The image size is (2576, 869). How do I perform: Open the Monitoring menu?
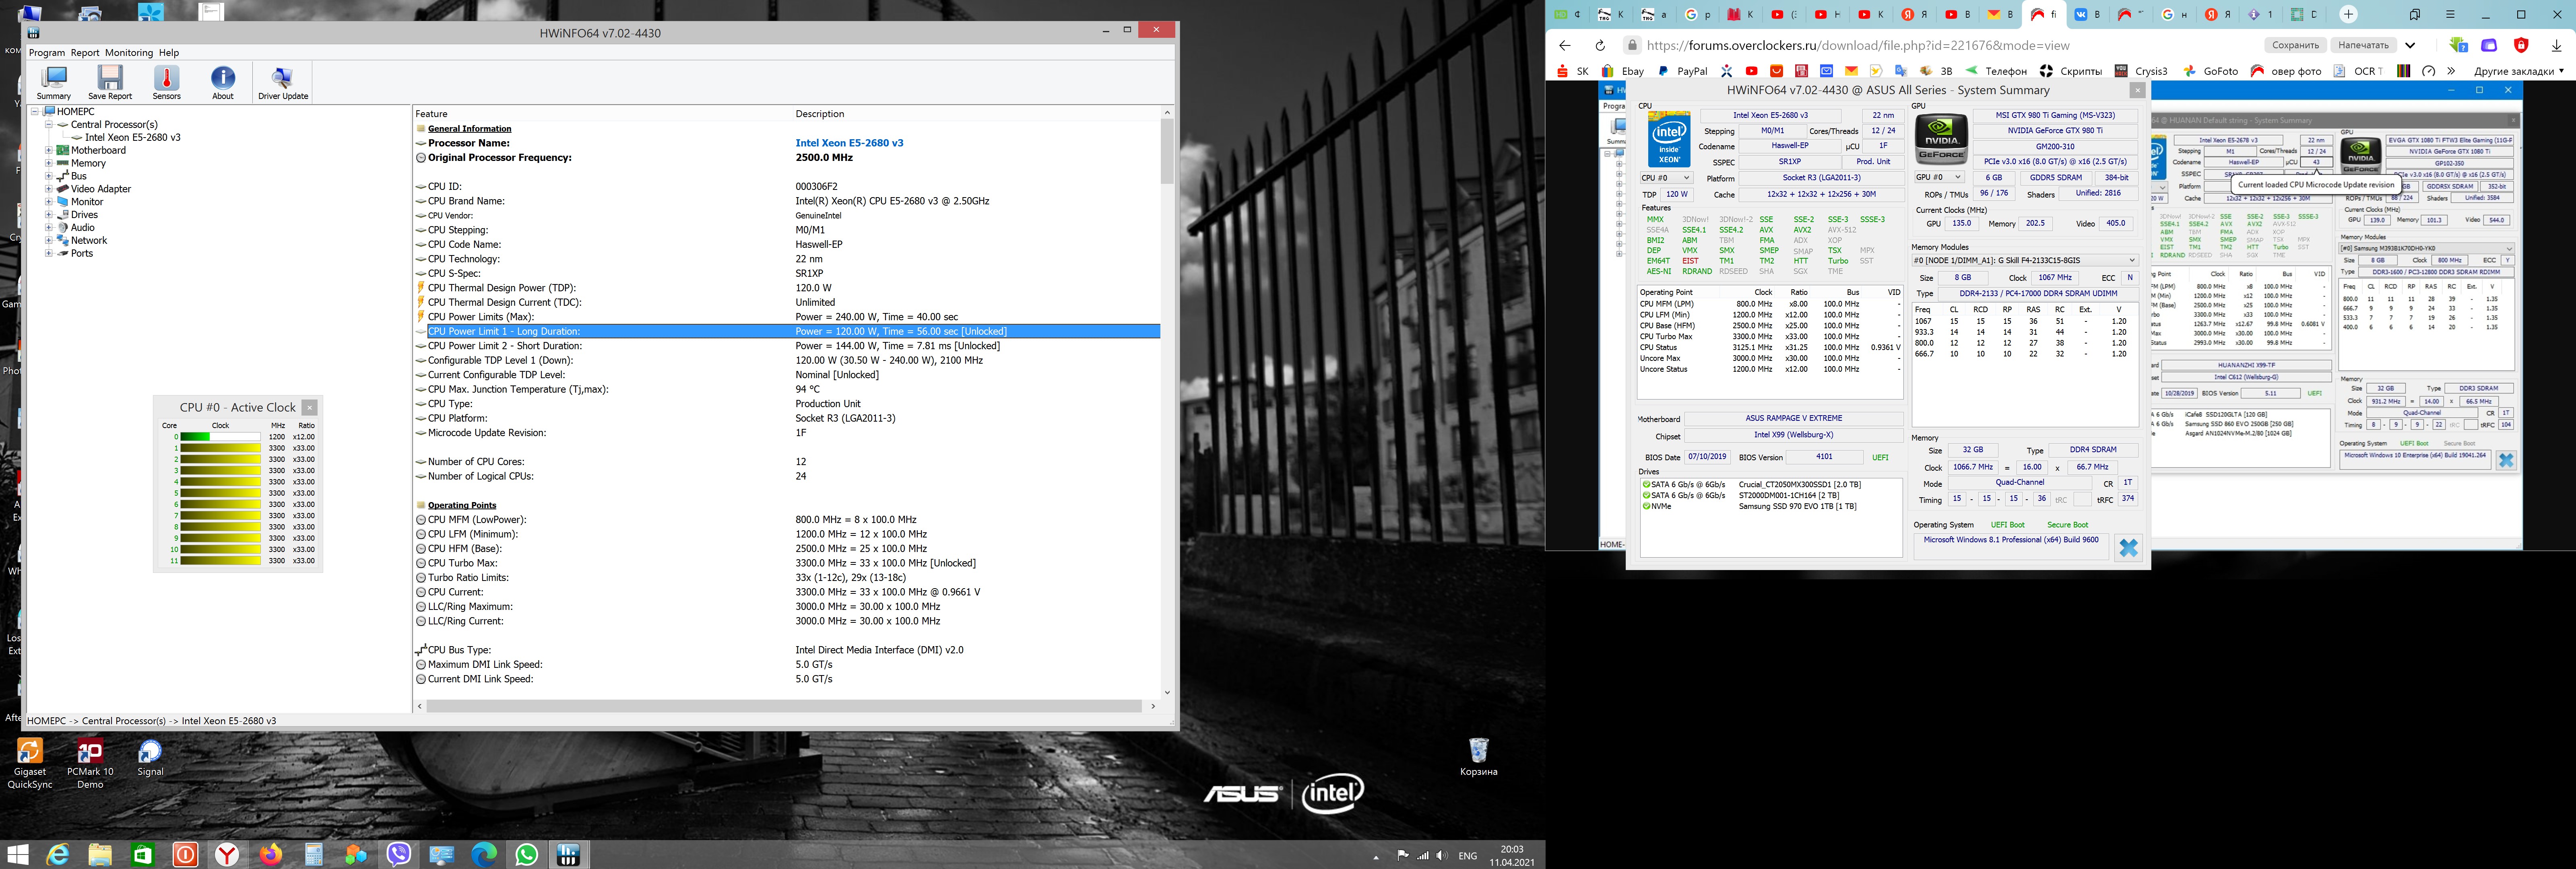[x=129, y=53]
